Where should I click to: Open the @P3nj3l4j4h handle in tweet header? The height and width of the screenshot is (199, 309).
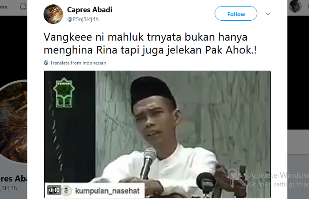(x=83, y=19)
